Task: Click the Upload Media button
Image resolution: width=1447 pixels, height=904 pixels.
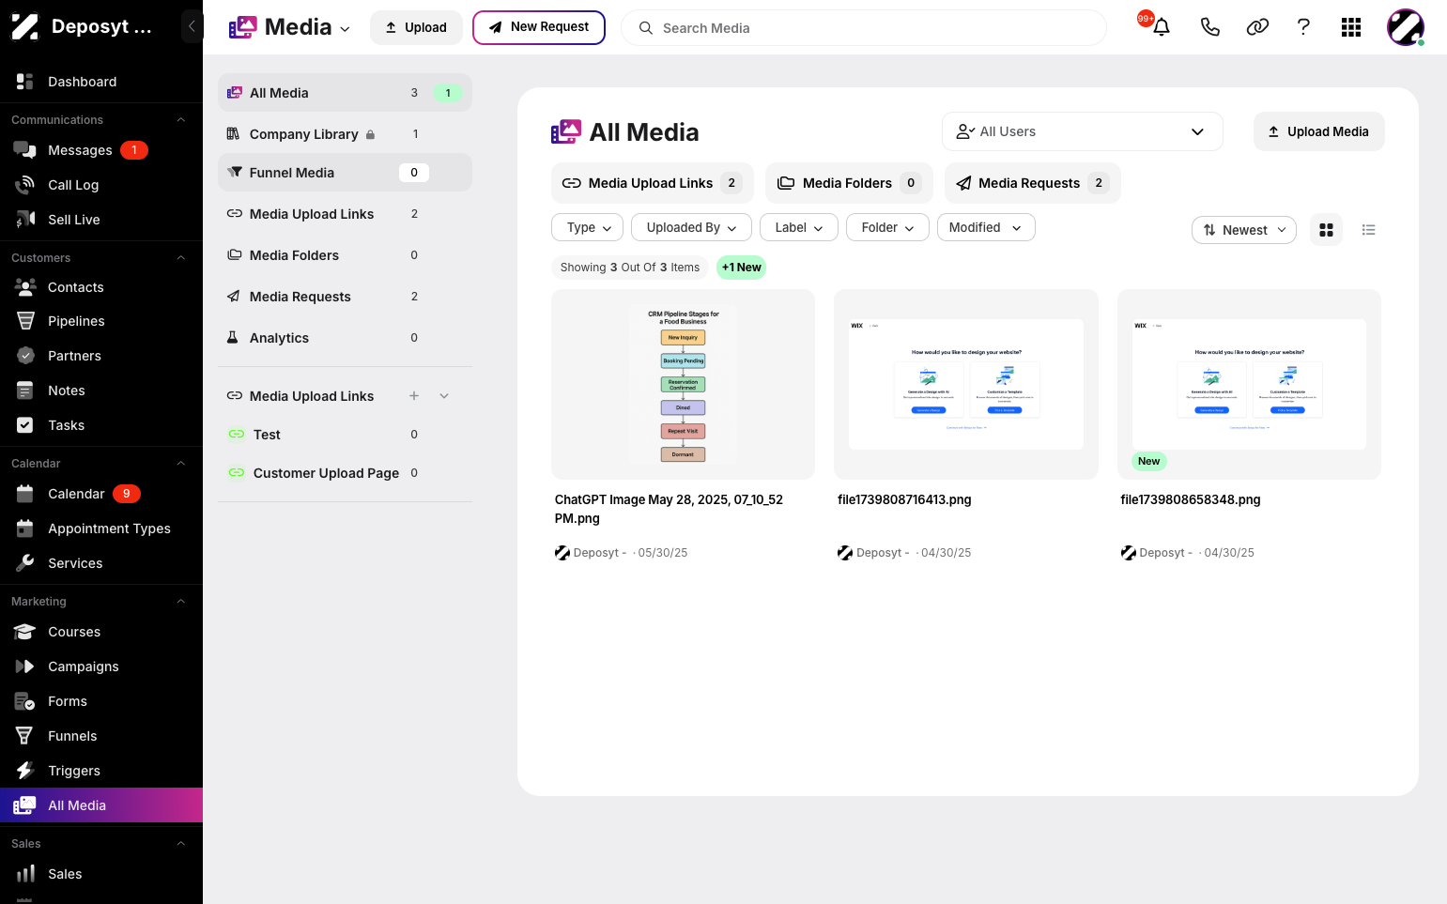Action: [1318, 131]
